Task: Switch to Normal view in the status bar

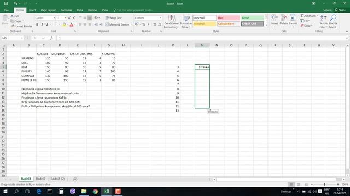Action: click(291, 184)
